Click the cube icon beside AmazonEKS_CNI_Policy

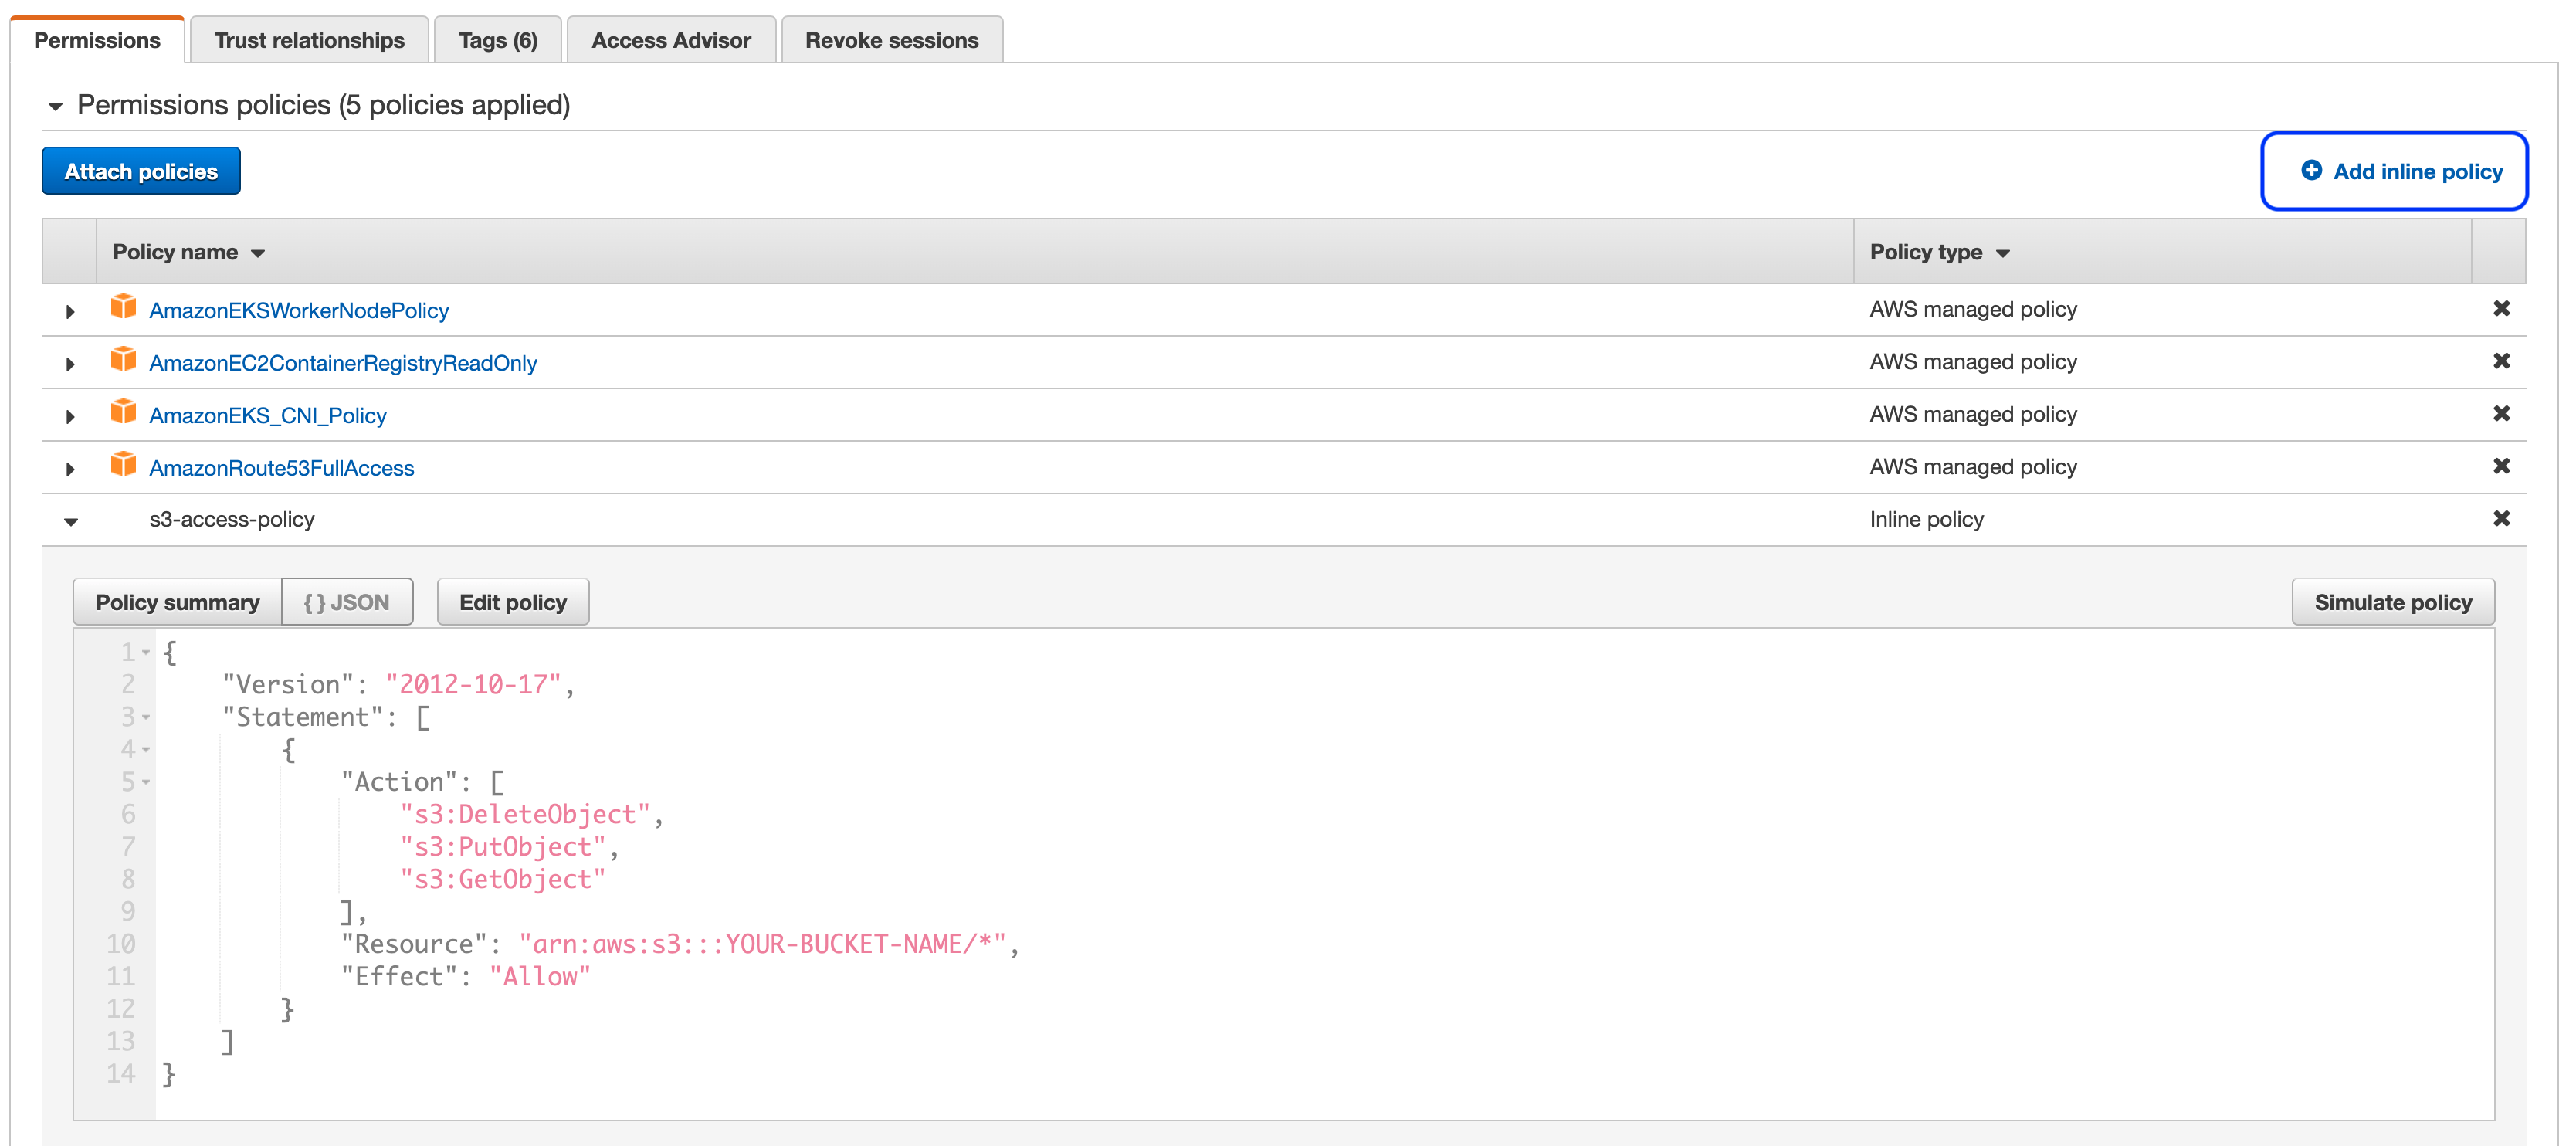pyautogui.click(x=124, y=413)
